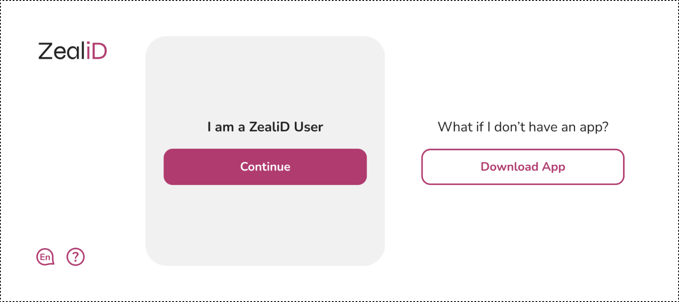Change language via the En speech bubble icon
The width and height of the screenshot is (679, 302).
pos(45,257)
